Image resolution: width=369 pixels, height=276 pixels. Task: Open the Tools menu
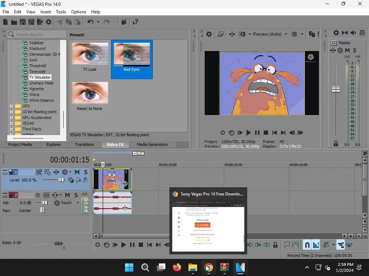coord(61,12)
